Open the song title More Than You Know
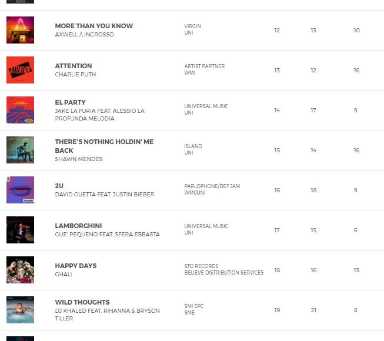The height and width of the screenshot is (341, 384). pyautogui.click(x=94, y=26)
